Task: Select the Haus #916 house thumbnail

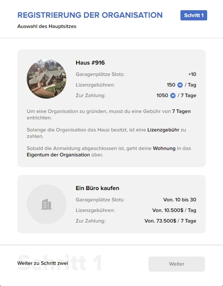Action: (47, 79)
